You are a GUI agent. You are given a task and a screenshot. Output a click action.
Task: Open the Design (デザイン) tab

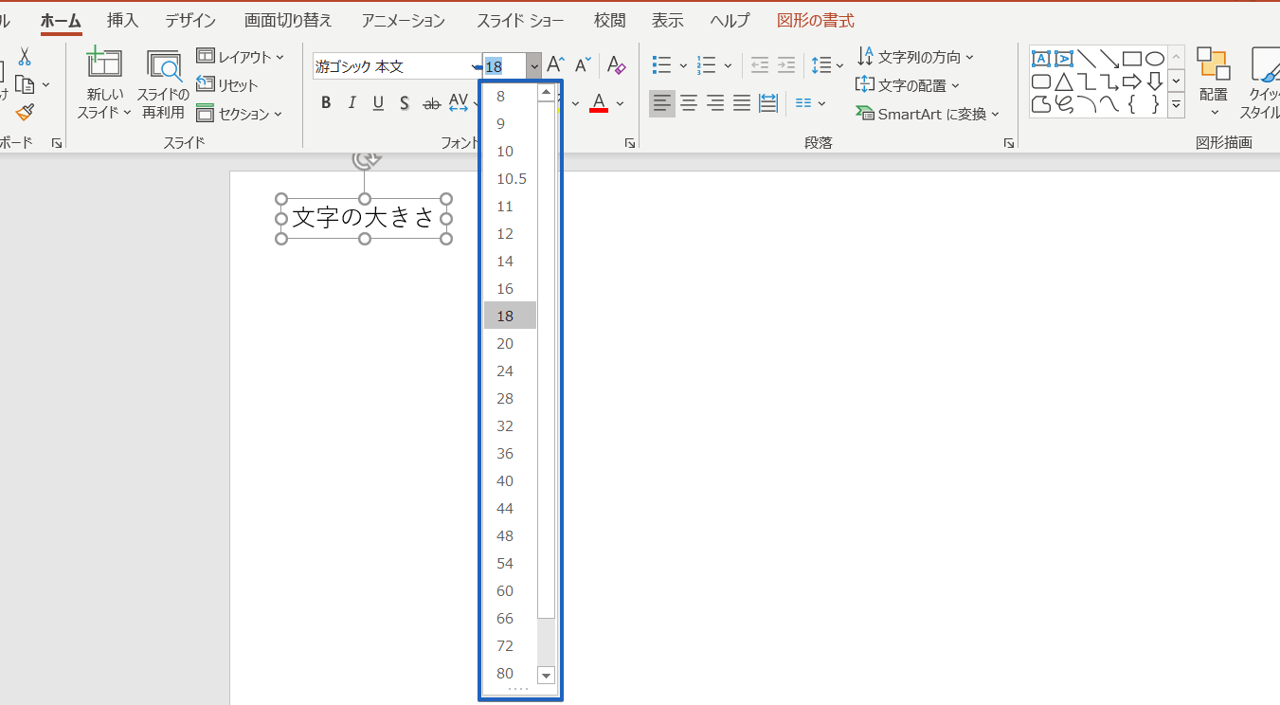click(189, 20)
